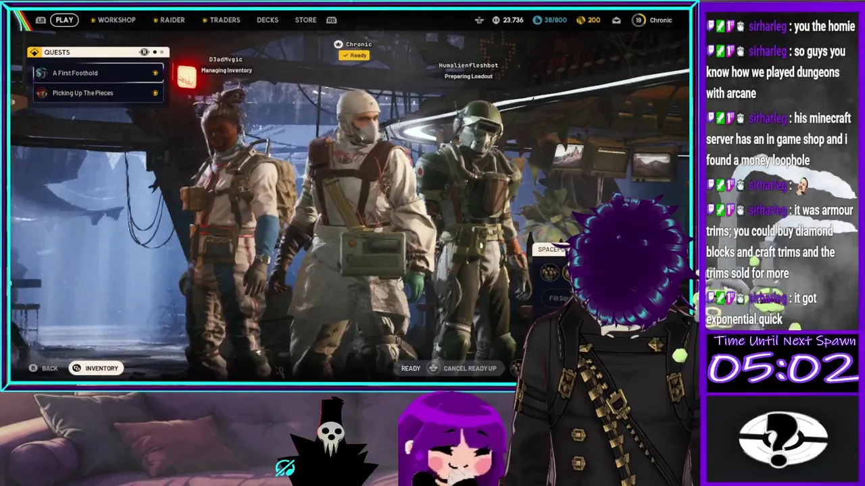Click the blue 38/800 currency icon
This screenshot has width=865, height=486.
click(x=537, y=20)
